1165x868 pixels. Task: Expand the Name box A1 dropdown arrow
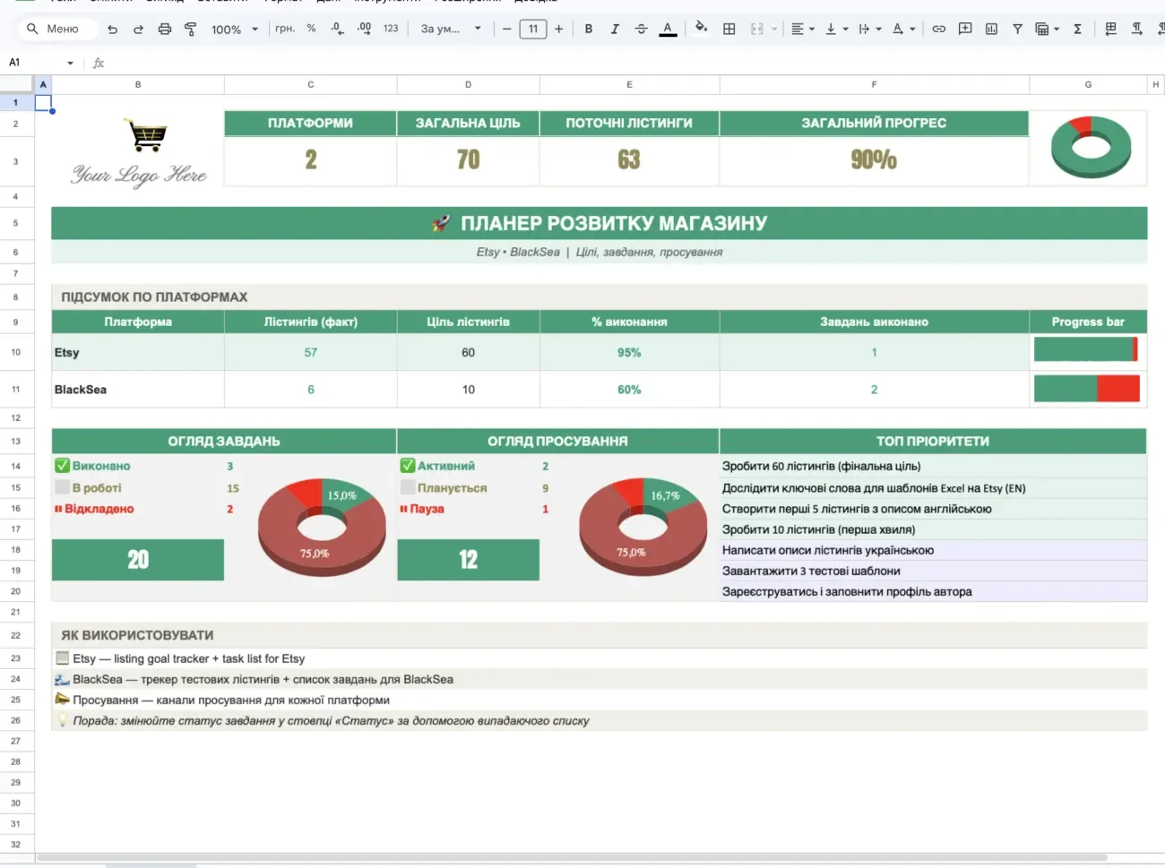(70, 63)
